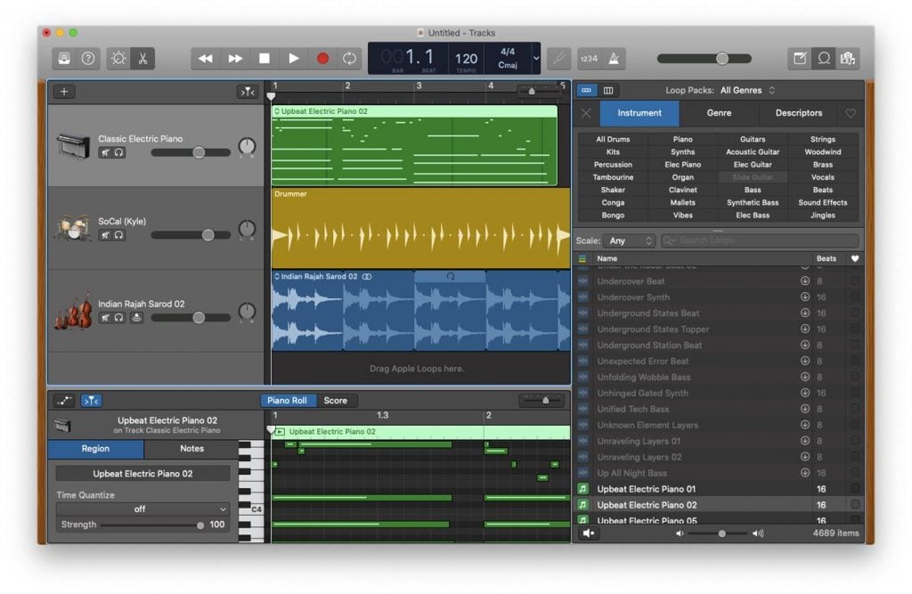Open the Scale dropdown

tap(630, 240)
